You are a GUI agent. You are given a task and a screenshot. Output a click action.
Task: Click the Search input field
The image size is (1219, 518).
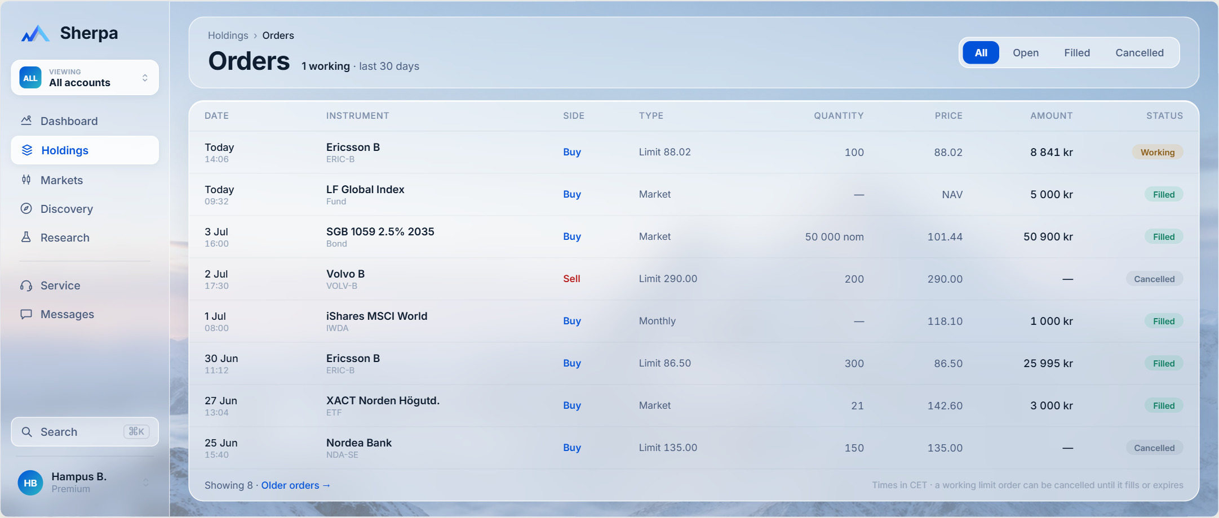click(85, 432)
